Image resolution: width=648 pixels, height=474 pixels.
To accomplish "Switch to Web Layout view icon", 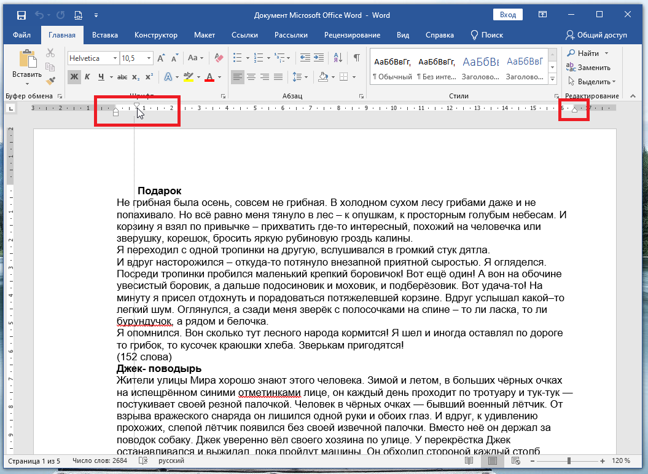I will (516, 460).
